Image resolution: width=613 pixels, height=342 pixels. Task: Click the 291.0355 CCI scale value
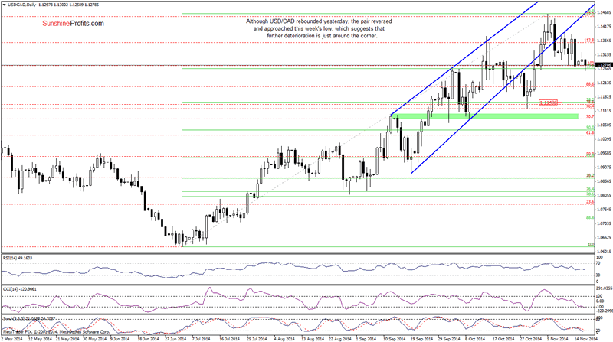[x=605, y=288]
